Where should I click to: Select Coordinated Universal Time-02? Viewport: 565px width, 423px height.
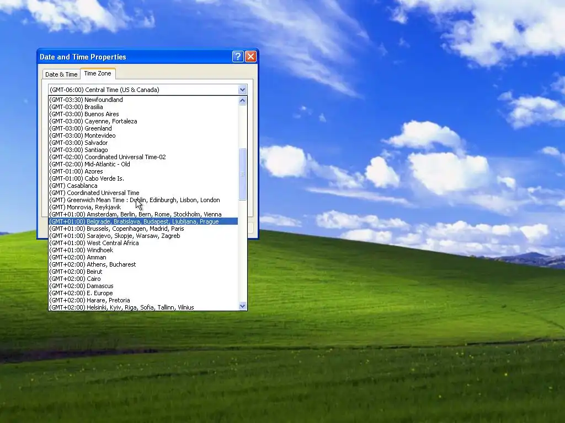(143, 157)
